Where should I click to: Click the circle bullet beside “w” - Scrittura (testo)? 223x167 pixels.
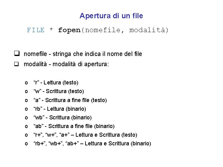pos(27,92)
